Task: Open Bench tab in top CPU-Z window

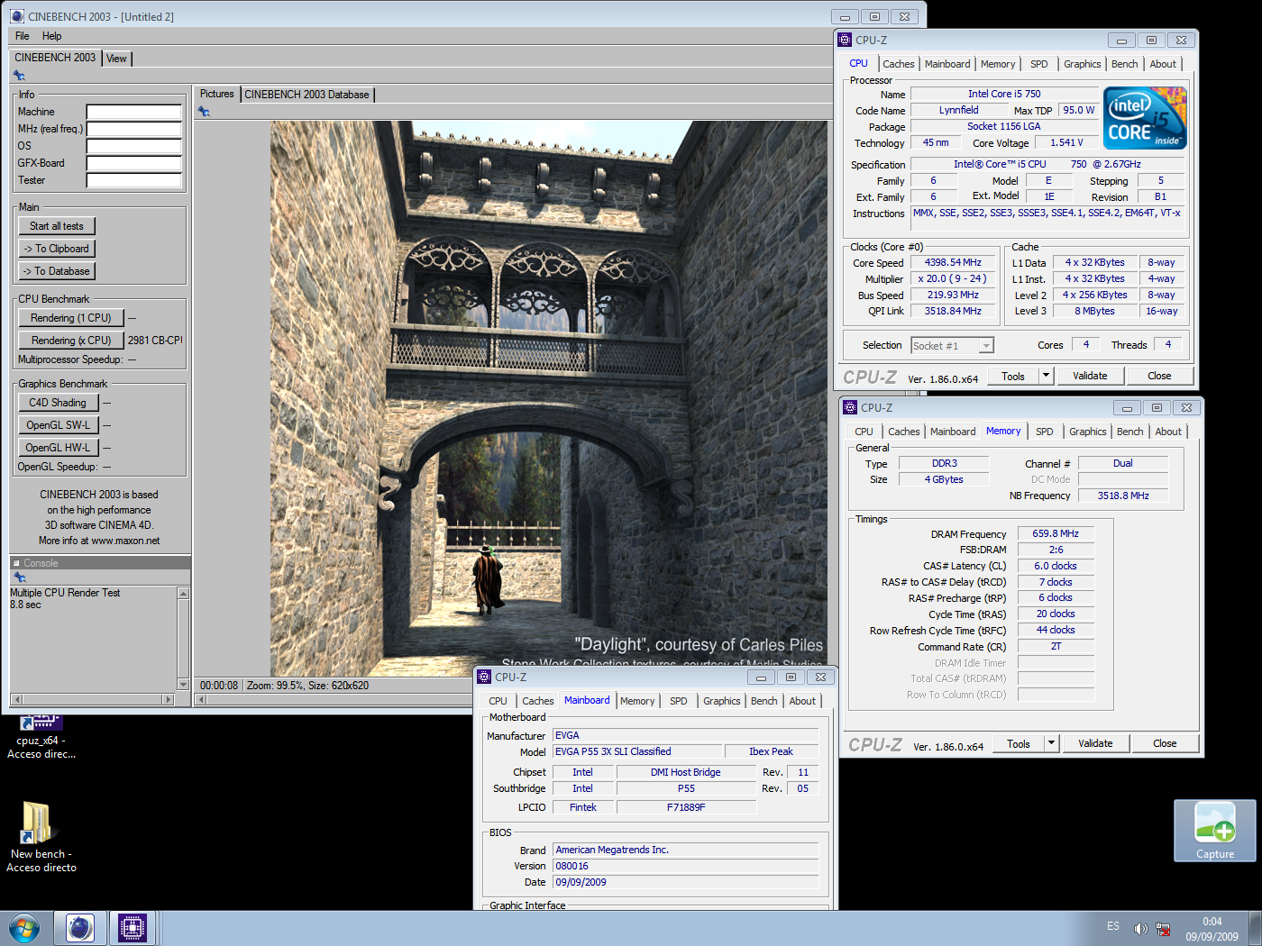Action: [x=1124, y=64]
